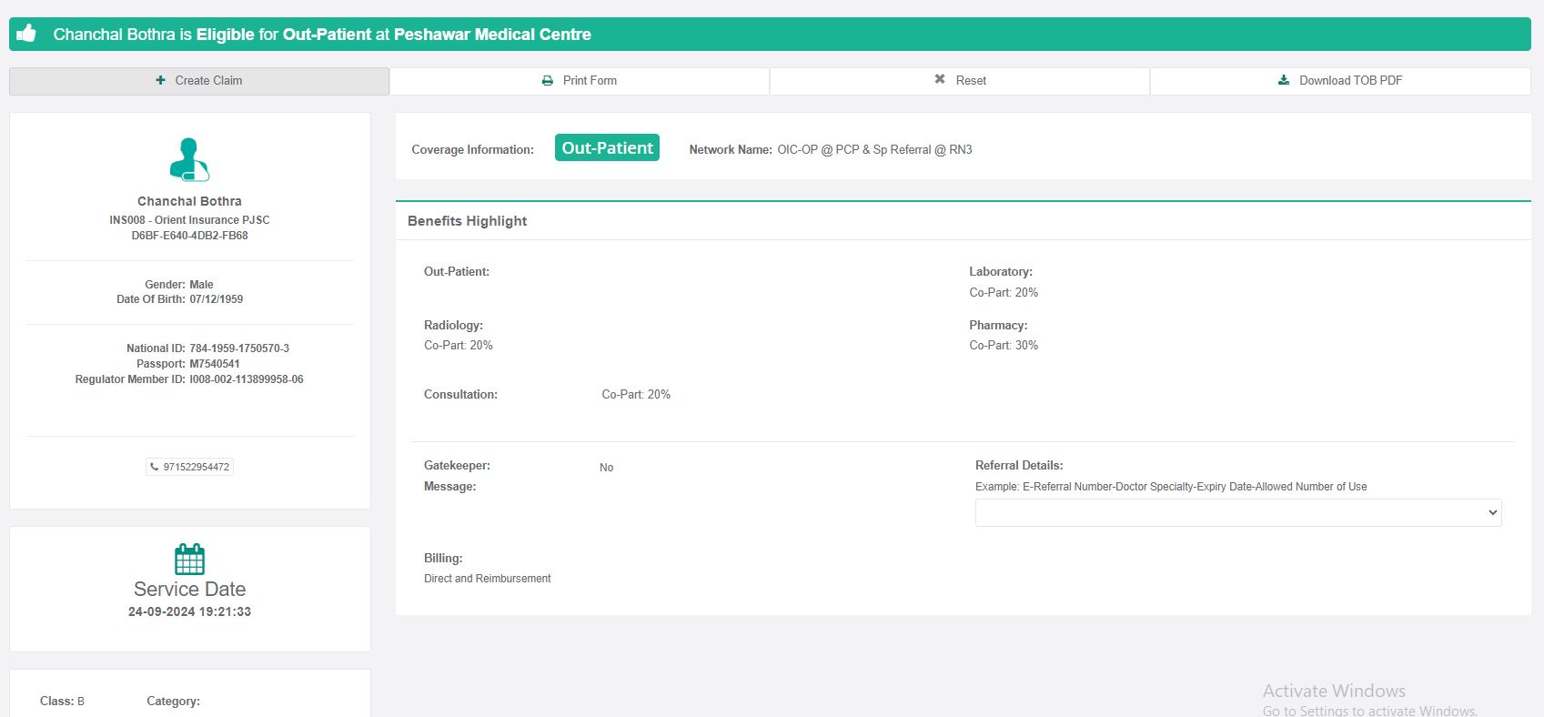
Task: Click the patient avatar icon above Chanchal Bothra
Action: 189,159
